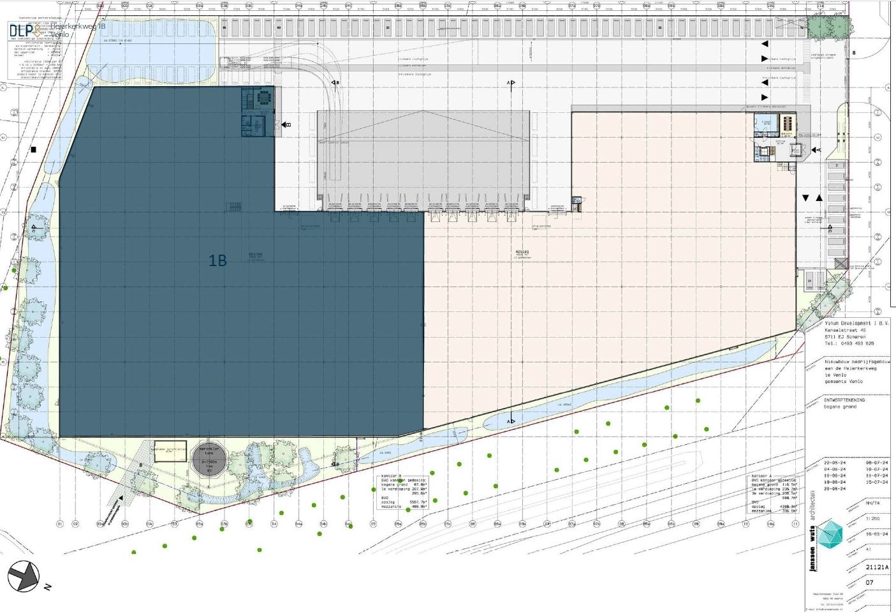Click the section arrow B beside unit 1B office

click(285, 124)
